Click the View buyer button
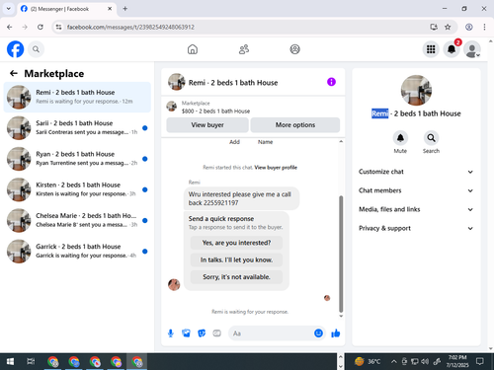This screenshot has height=370, width=494. (207, 125)
